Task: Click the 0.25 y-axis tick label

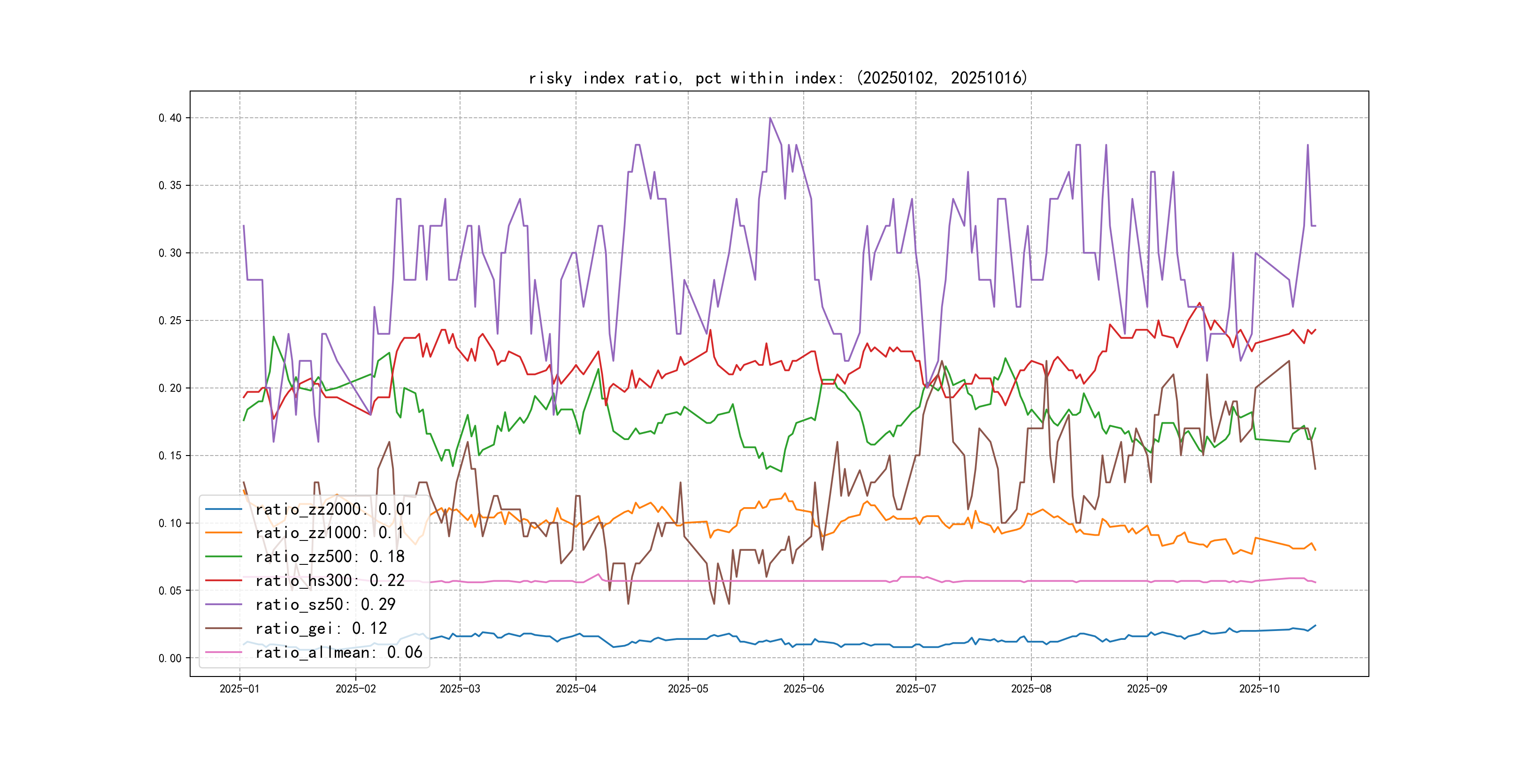Action: pos(169,320)
